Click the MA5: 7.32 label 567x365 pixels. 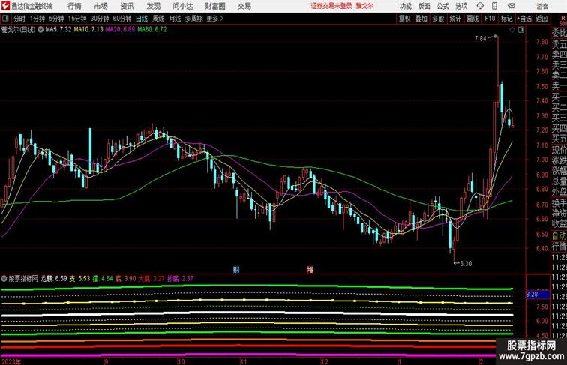pyautogui.click(x=58, y=30)
